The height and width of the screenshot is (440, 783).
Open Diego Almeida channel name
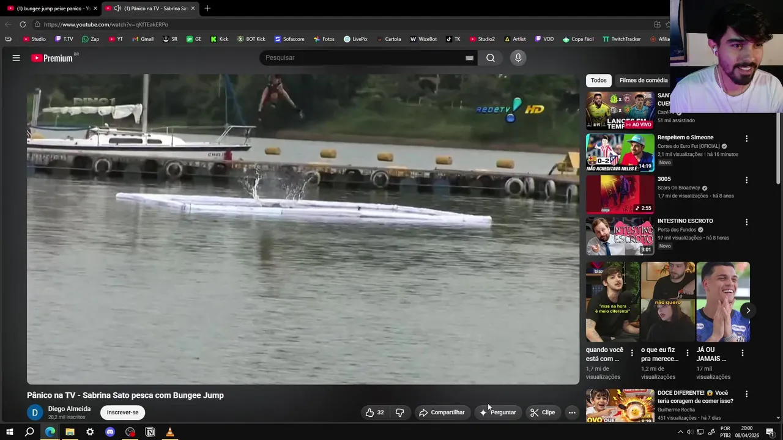(69, 409)
